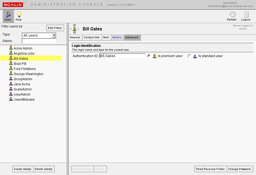Open the Help lightbulb icon
This screenshot has width=256, height=175.
point(19,16)
